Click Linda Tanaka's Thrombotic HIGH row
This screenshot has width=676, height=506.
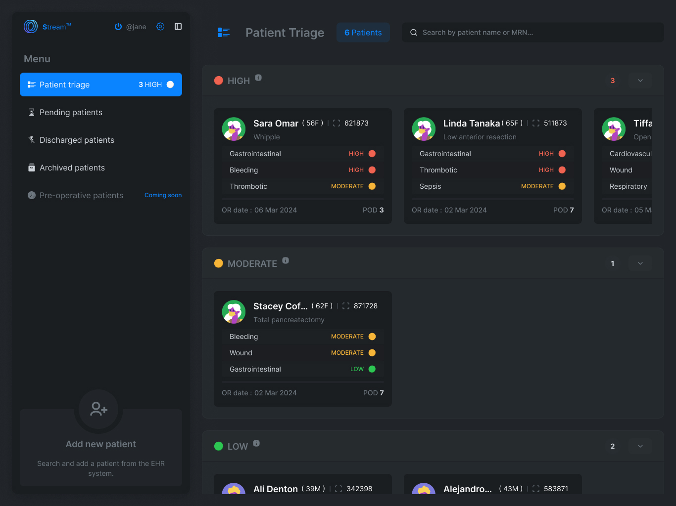493,170
